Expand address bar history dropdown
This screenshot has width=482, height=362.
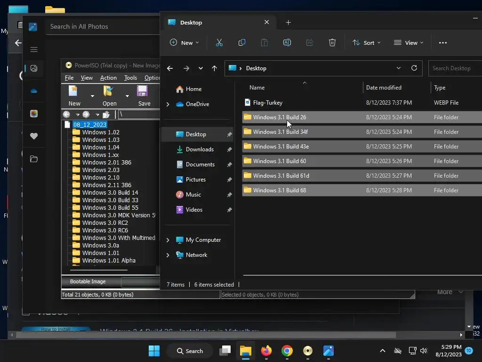(398, 68)
